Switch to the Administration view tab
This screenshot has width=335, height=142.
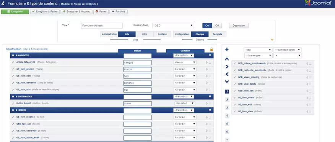point(109,34)
